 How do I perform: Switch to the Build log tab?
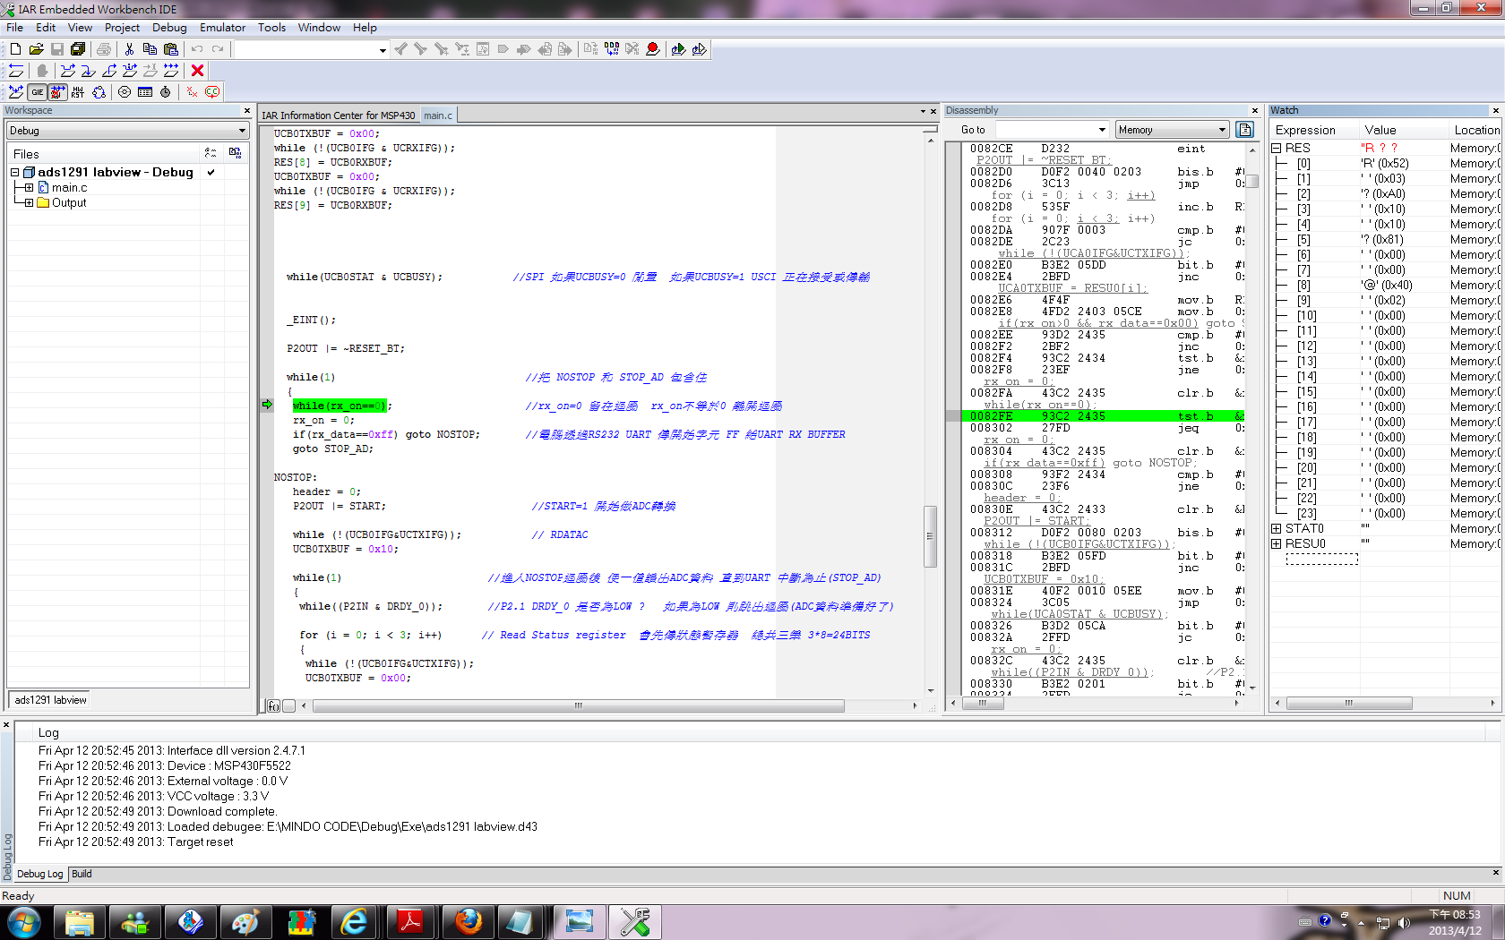(82, 874)
